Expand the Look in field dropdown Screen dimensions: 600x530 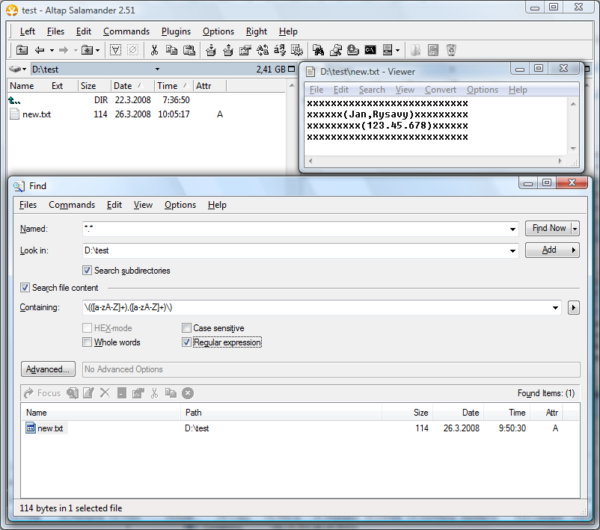point(512,251)
